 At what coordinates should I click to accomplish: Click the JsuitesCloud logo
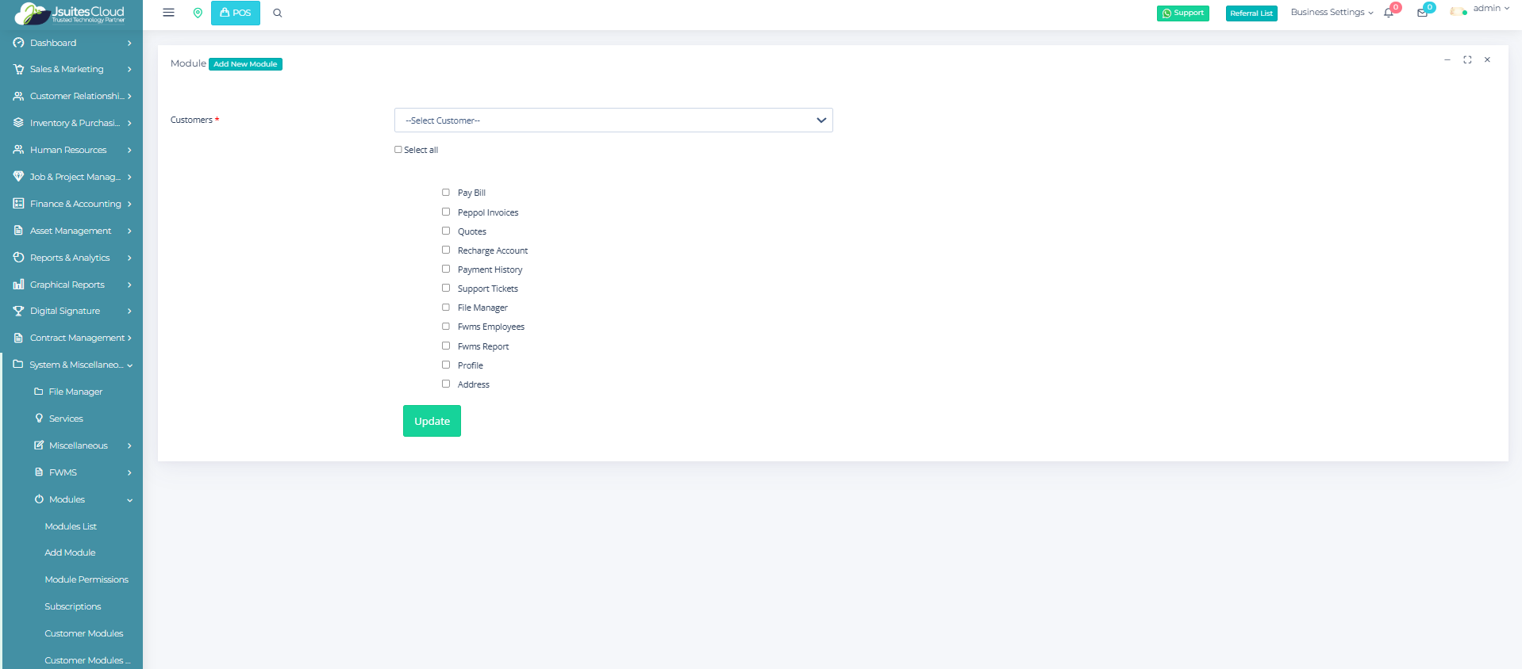coord(71,13)
